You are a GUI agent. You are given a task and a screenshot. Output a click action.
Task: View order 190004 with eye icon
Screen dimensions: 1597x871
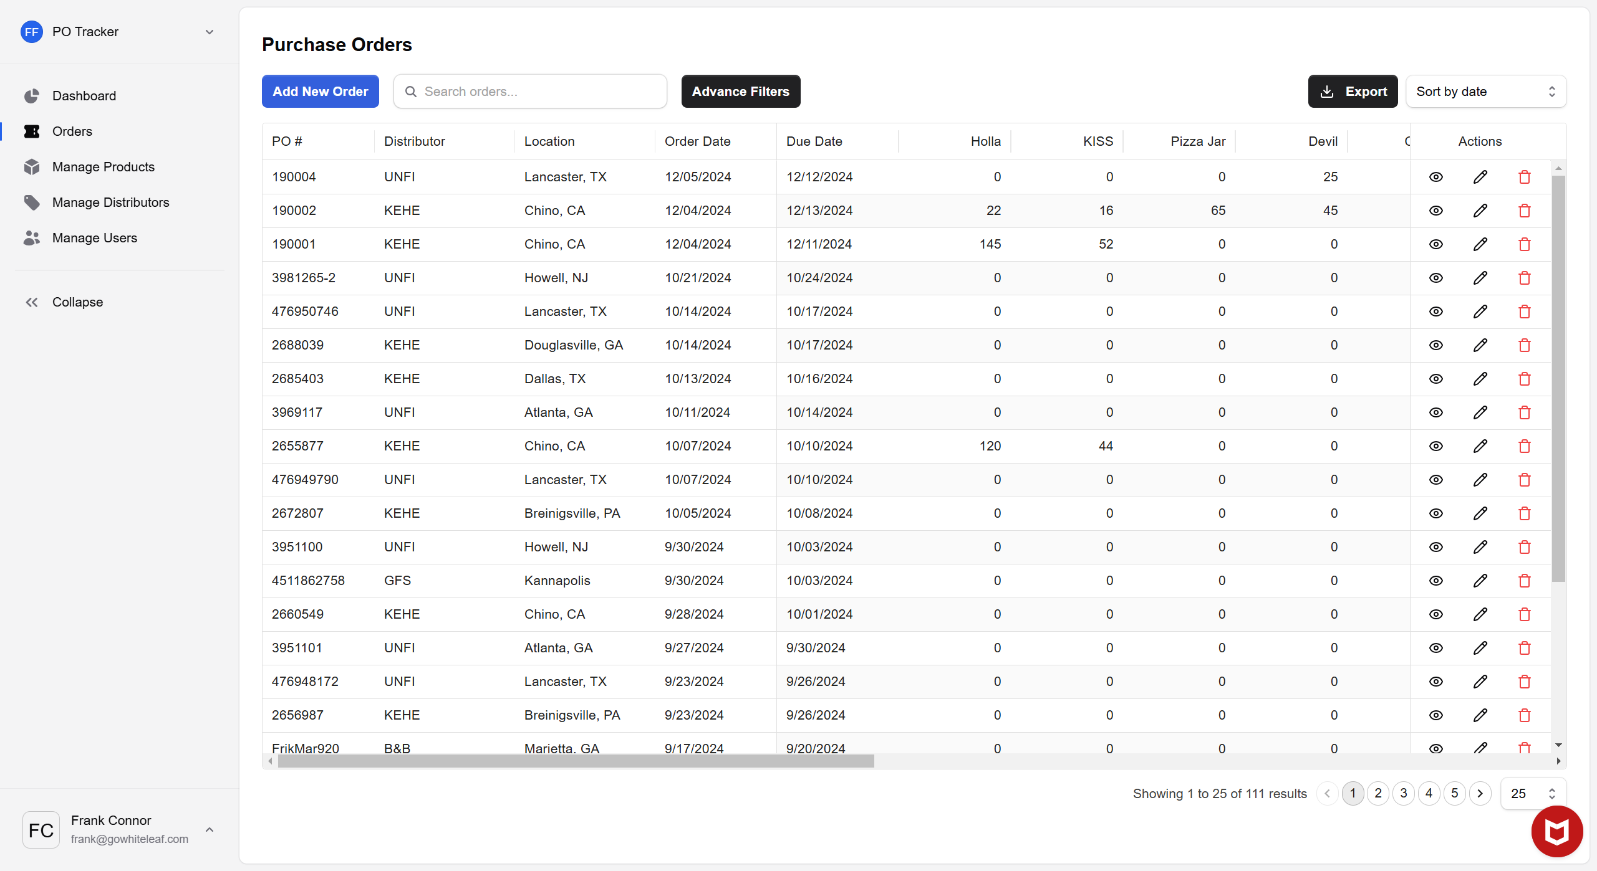(1435, 177)
